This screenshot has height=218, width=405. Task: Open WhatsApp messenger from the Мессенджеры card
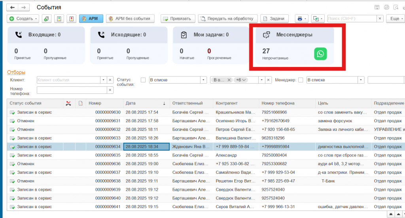click(x=321, y=54)
